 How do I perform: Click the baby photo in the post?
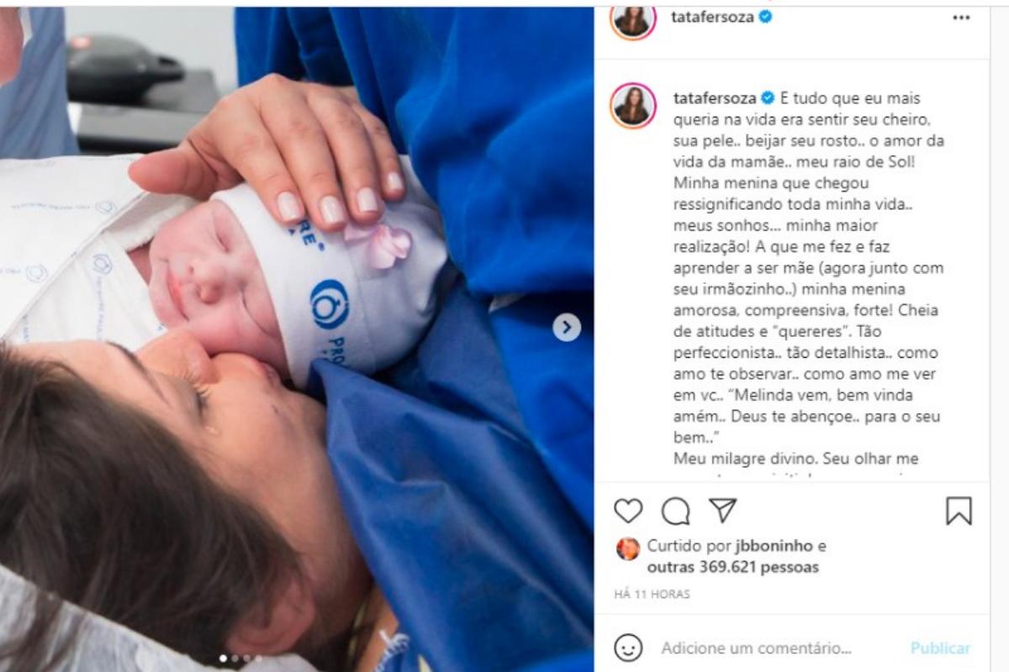click(x=297, y=336)
